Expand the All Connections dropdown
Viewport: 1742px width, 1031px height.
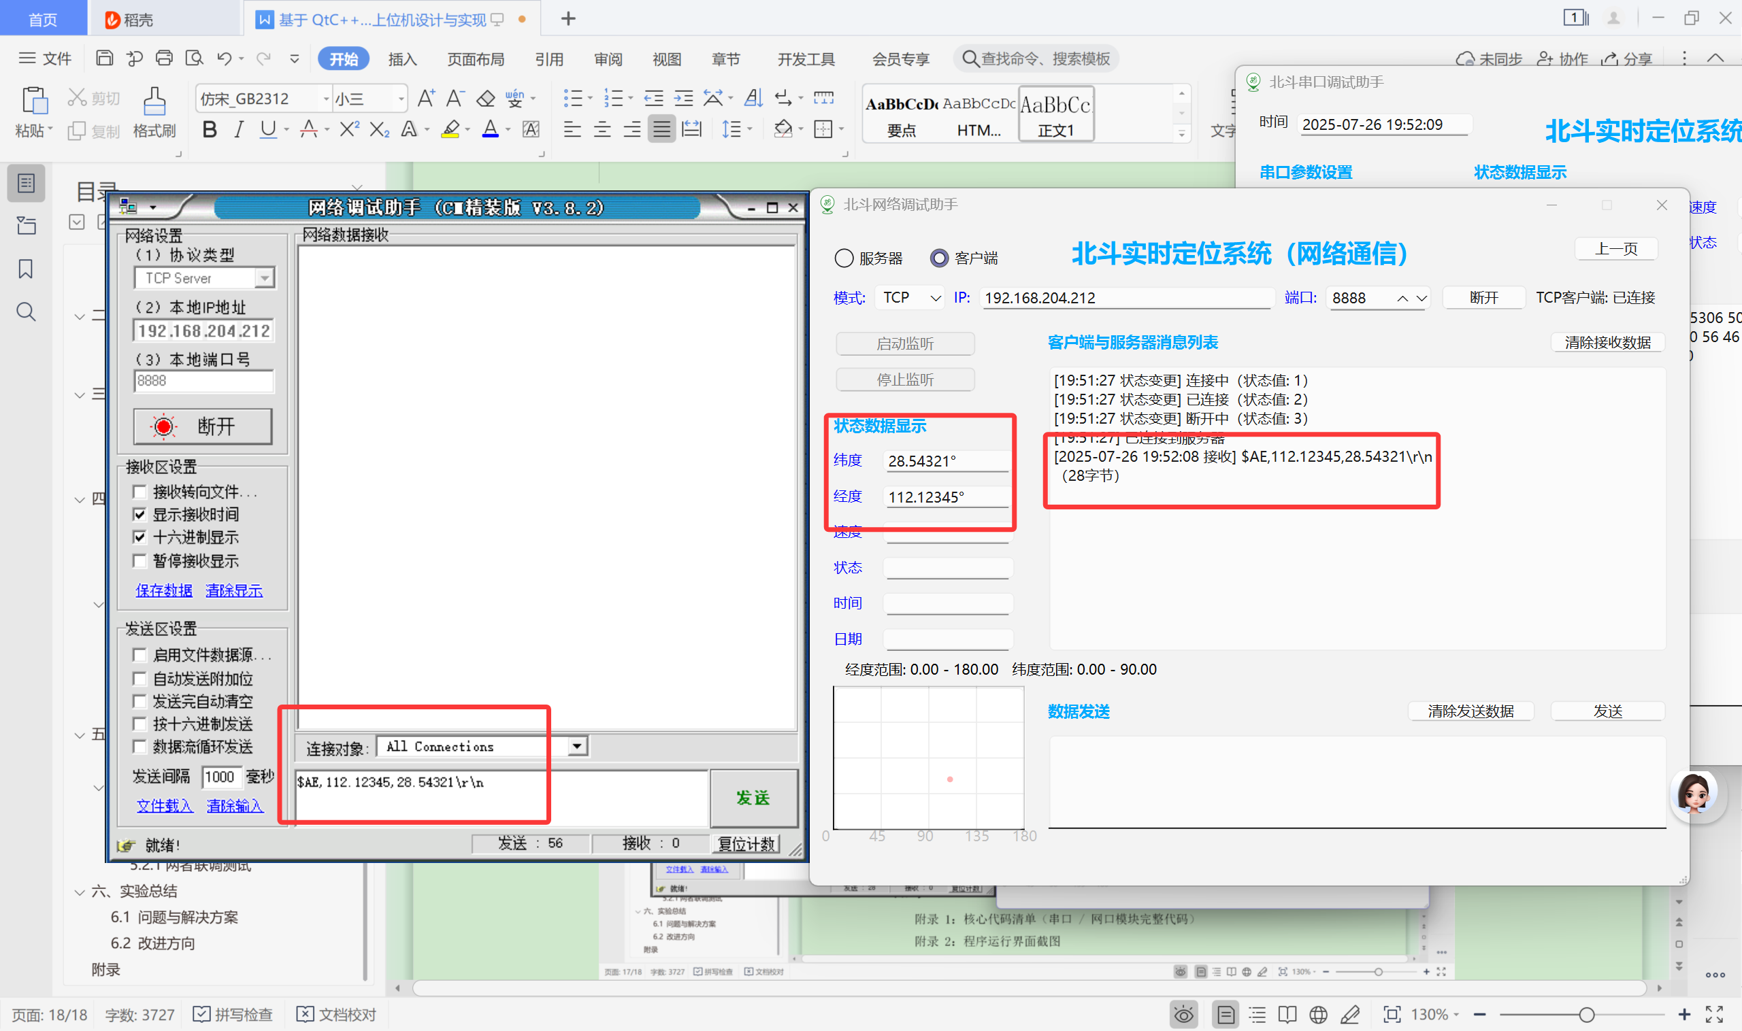click(576, 746)
